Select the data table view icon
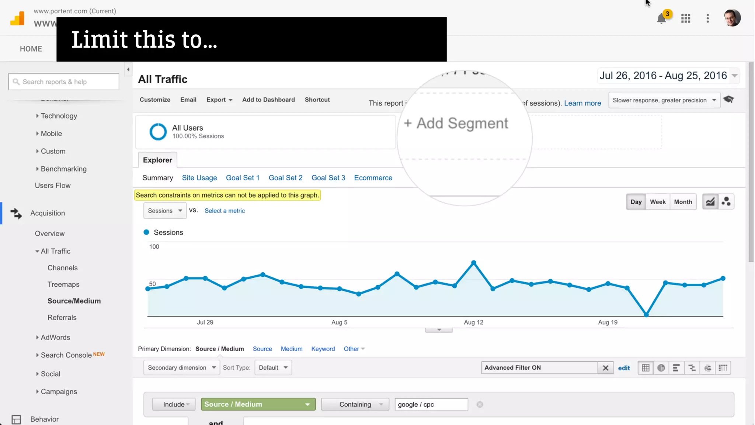The image size is (755, 425). tap(646, 368)
